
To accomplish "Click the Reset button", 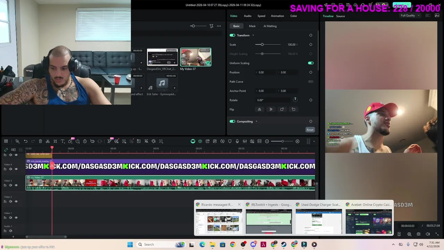I will (x=310, y=130).
